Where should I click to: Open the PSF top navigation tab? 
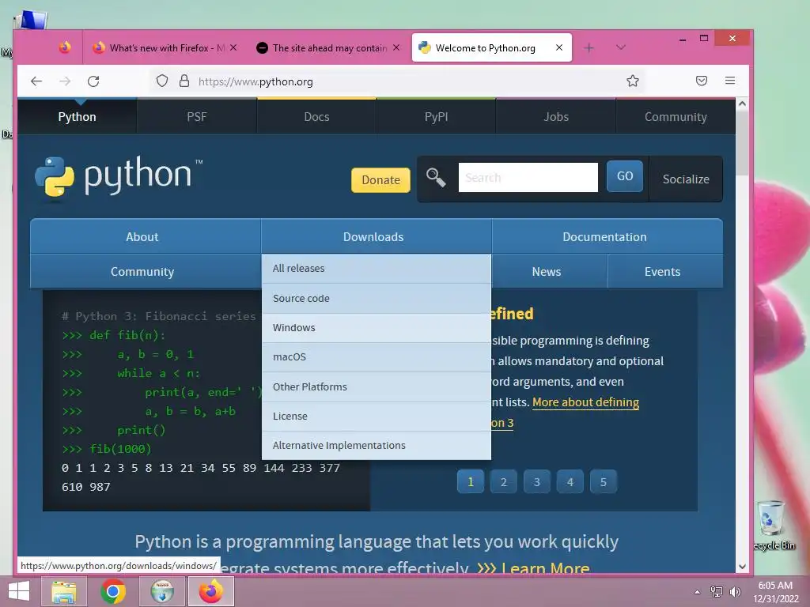click(x=197, y=117)
